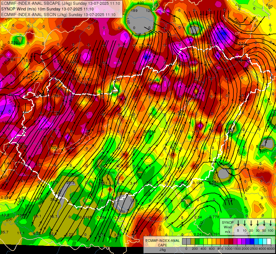Click the 50 m/s wind arrow in SYNOP legend

point(264,223)
